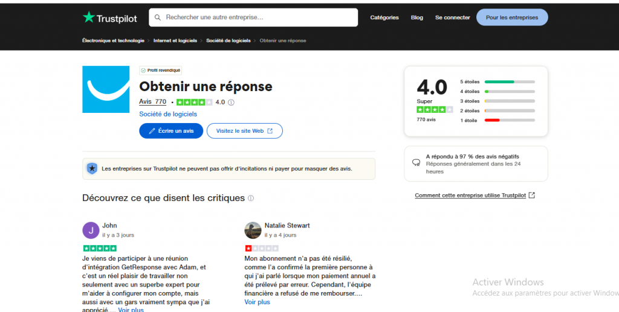Click the star rating under 'Super' in summary card
This screenshot has height=312, width=619.
click(435, 109)
